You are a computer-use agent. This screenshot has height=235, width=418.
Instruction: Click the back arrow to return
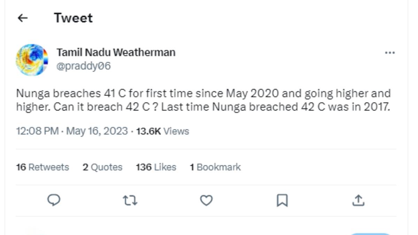[x=22, y=18]
